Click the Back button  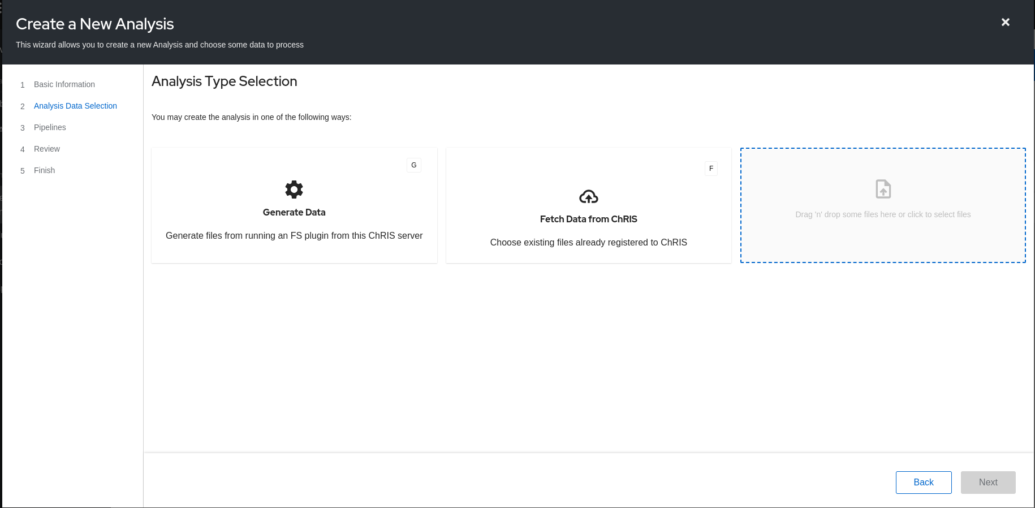(x=924, y=483)
